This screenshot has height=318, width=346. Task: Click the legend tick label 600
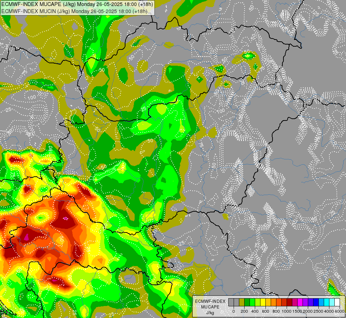[x=265, y=311]
